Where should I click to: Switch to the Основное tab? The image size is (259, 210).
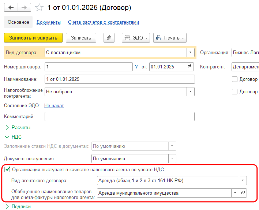coord(18,22)
